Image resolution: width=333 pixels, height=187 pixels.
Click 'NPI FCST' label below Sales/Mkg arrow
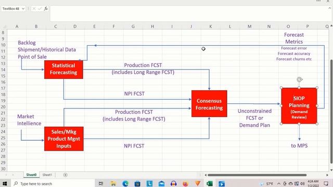coord(134,146)
